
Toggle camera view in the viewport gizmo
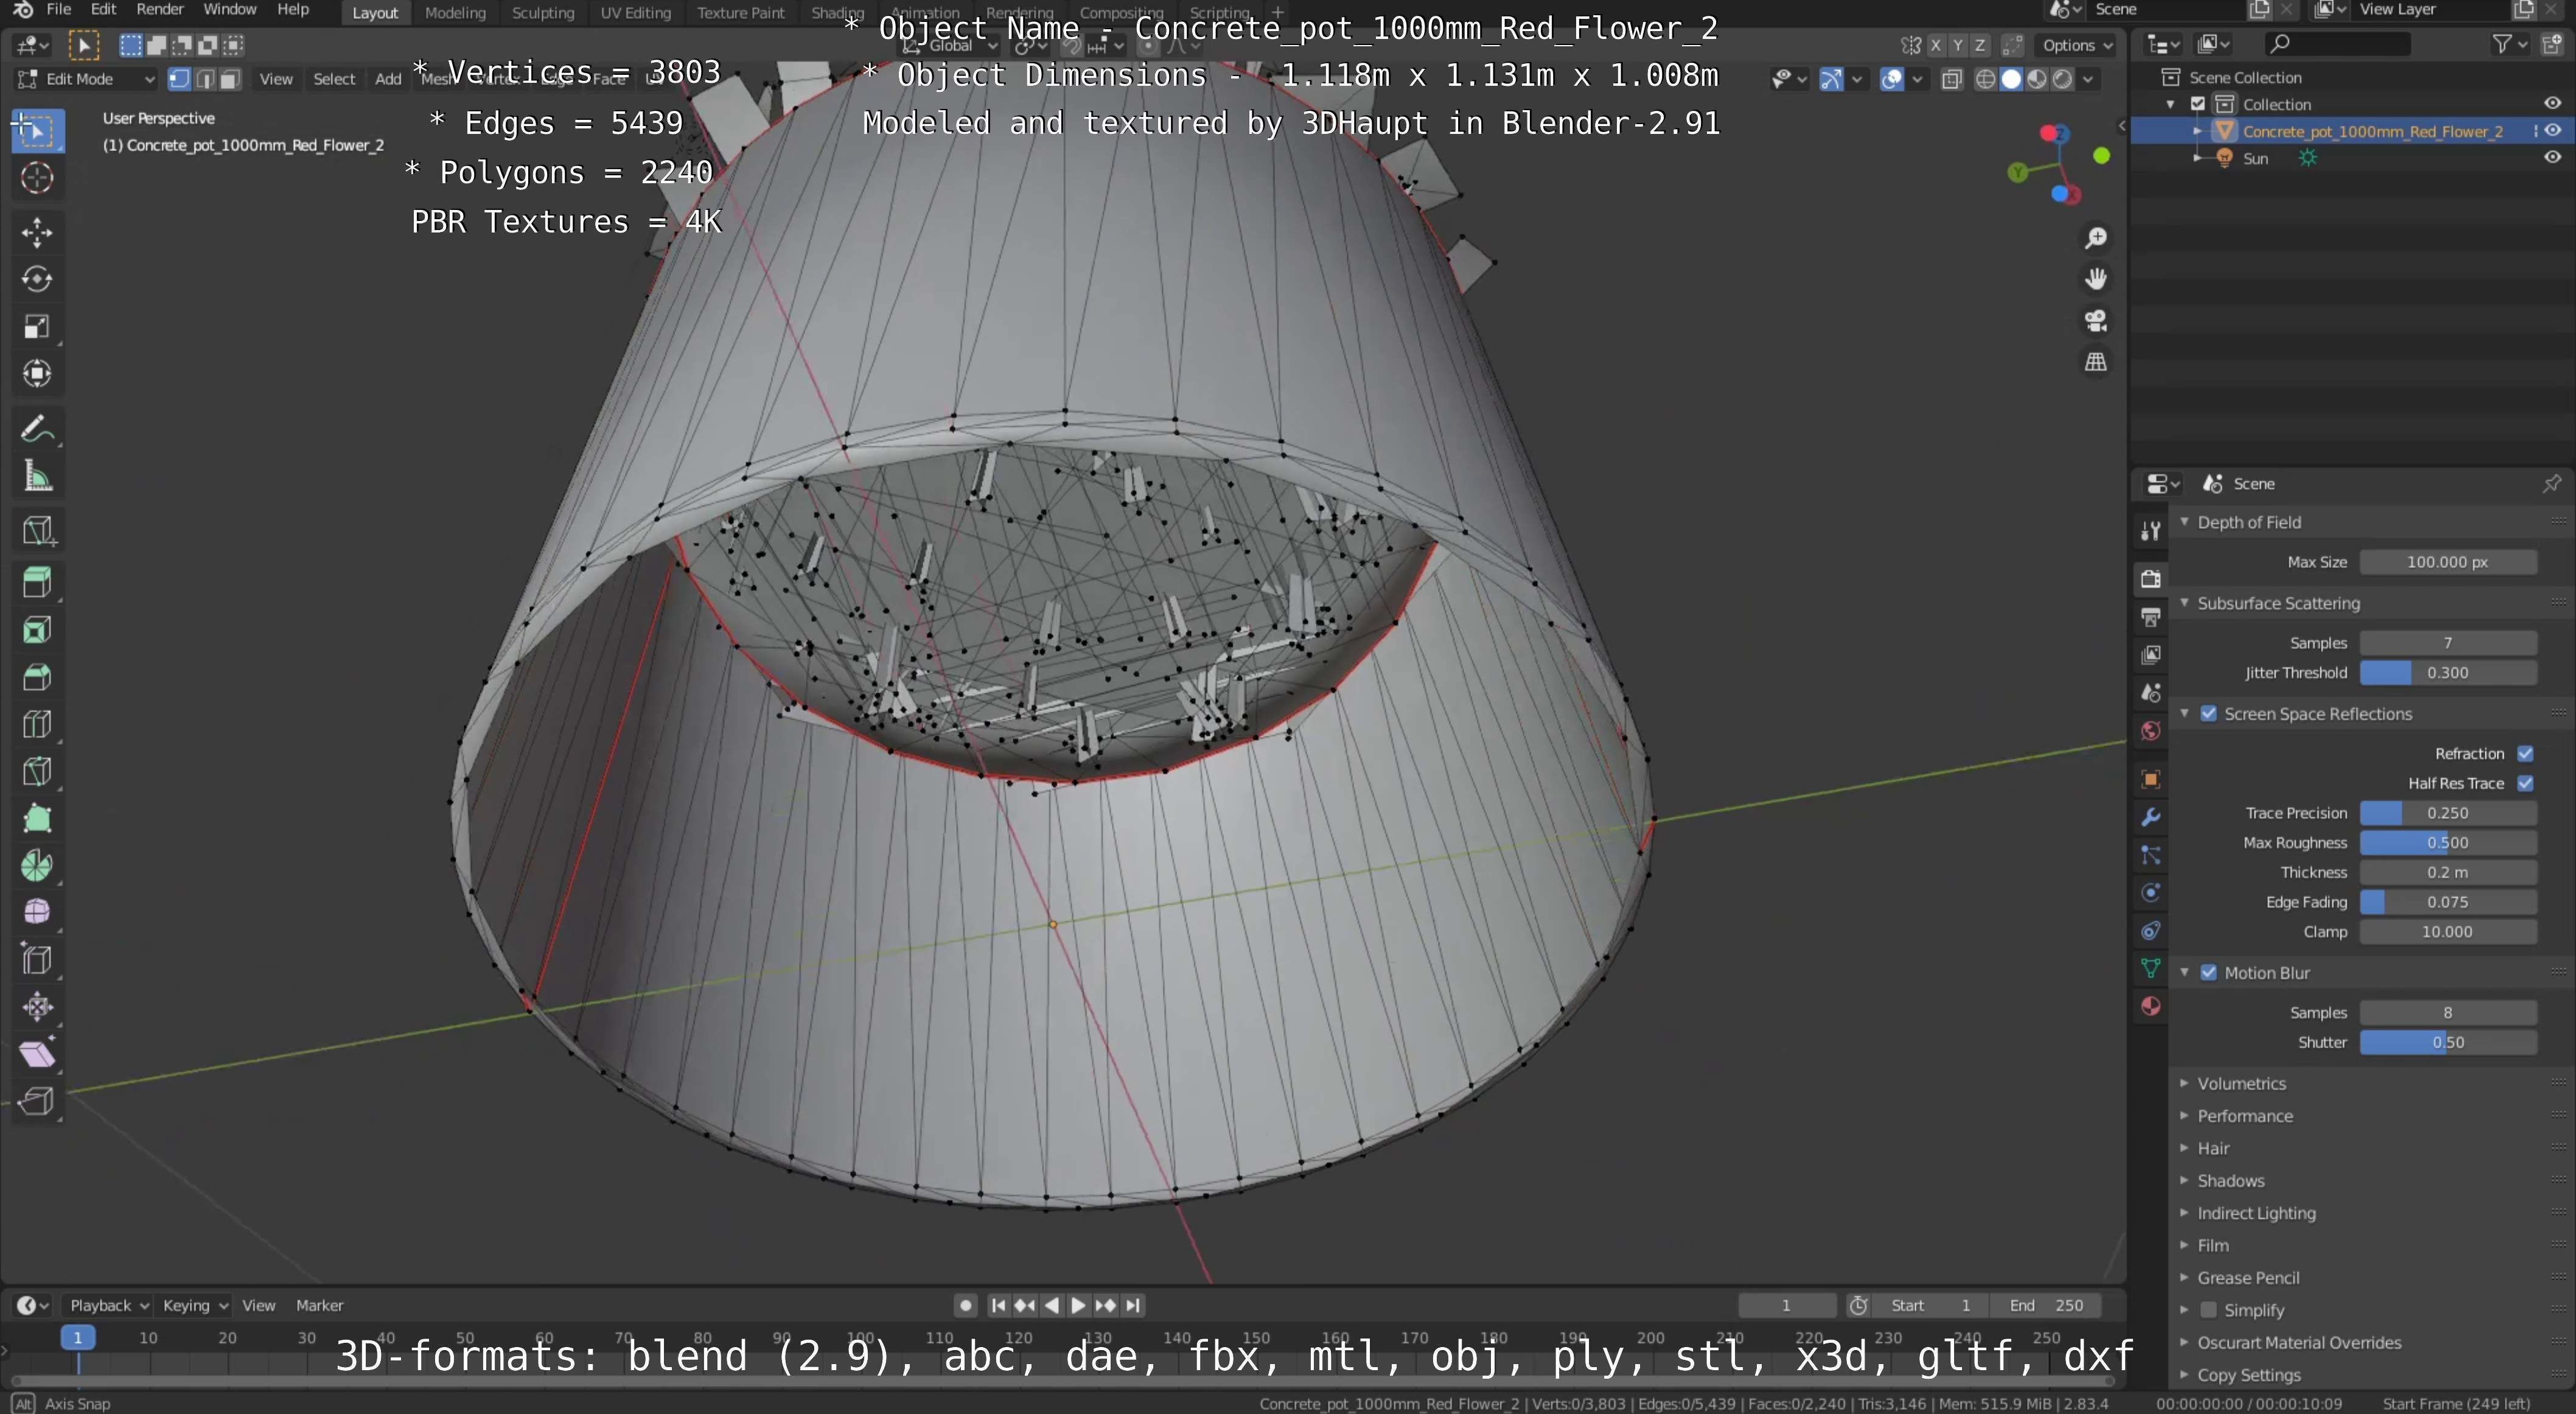(x=2096, y=321)
